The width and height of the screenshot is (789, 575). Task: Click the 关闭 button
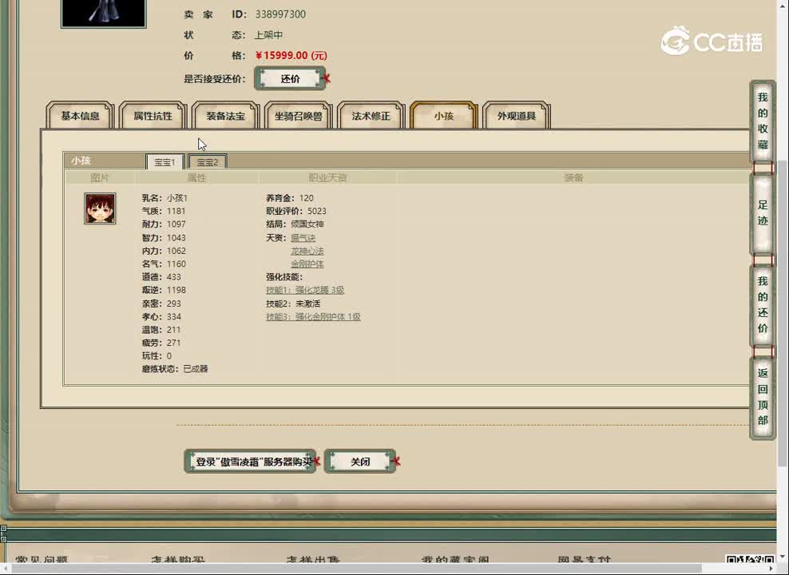point(360,462)
